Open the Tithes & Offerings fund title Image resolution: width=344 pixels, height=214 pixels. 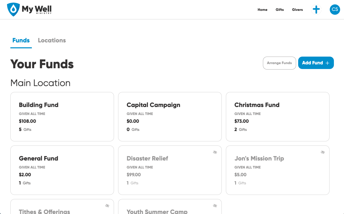(45, 211)
